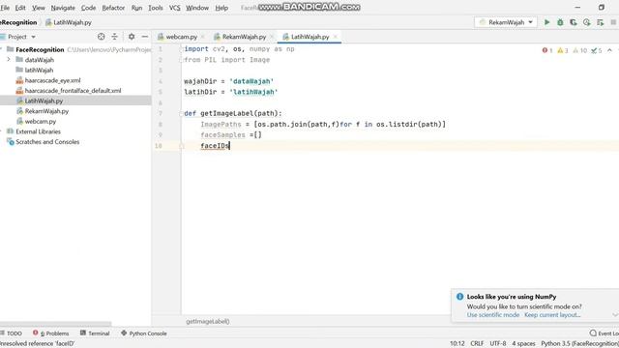Close the RekamWajah.py tab
Image resolution: width=619 pixels, height=348 pixels.
[x=272, y=37]
